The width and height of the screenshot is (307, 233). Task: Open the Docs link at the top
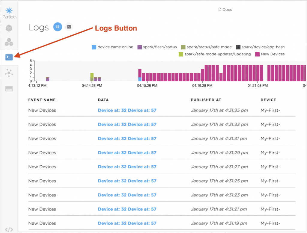[x=225, y=9]
